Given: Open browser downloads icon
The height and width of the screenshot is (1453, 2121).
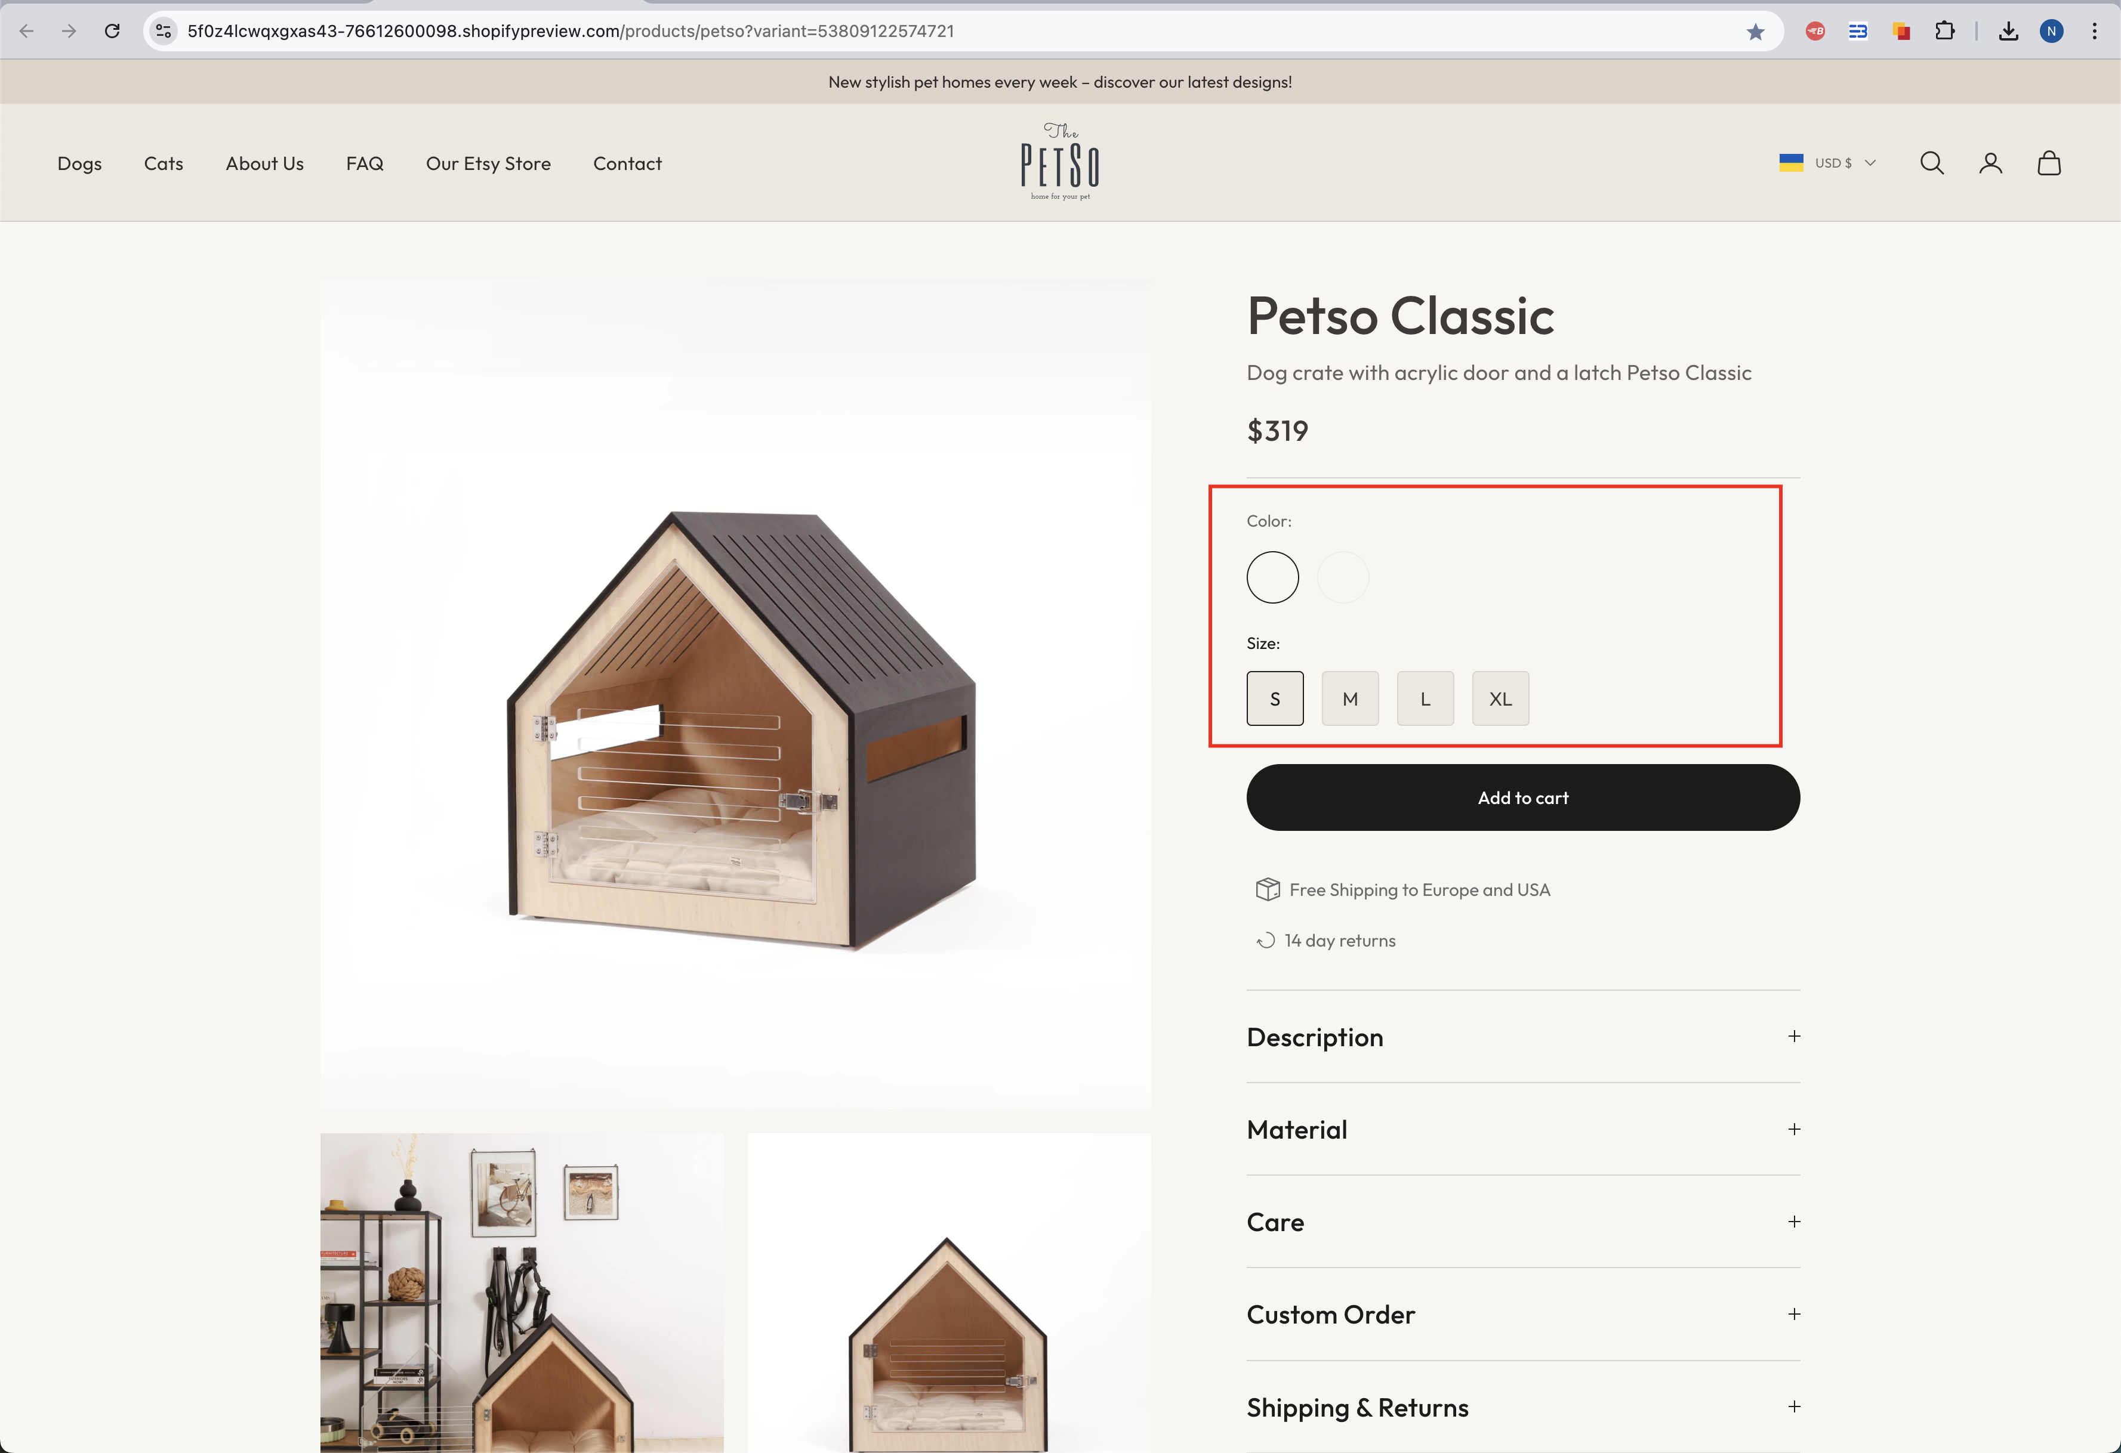Looking at the screenshot, I should click(2008, 32).
